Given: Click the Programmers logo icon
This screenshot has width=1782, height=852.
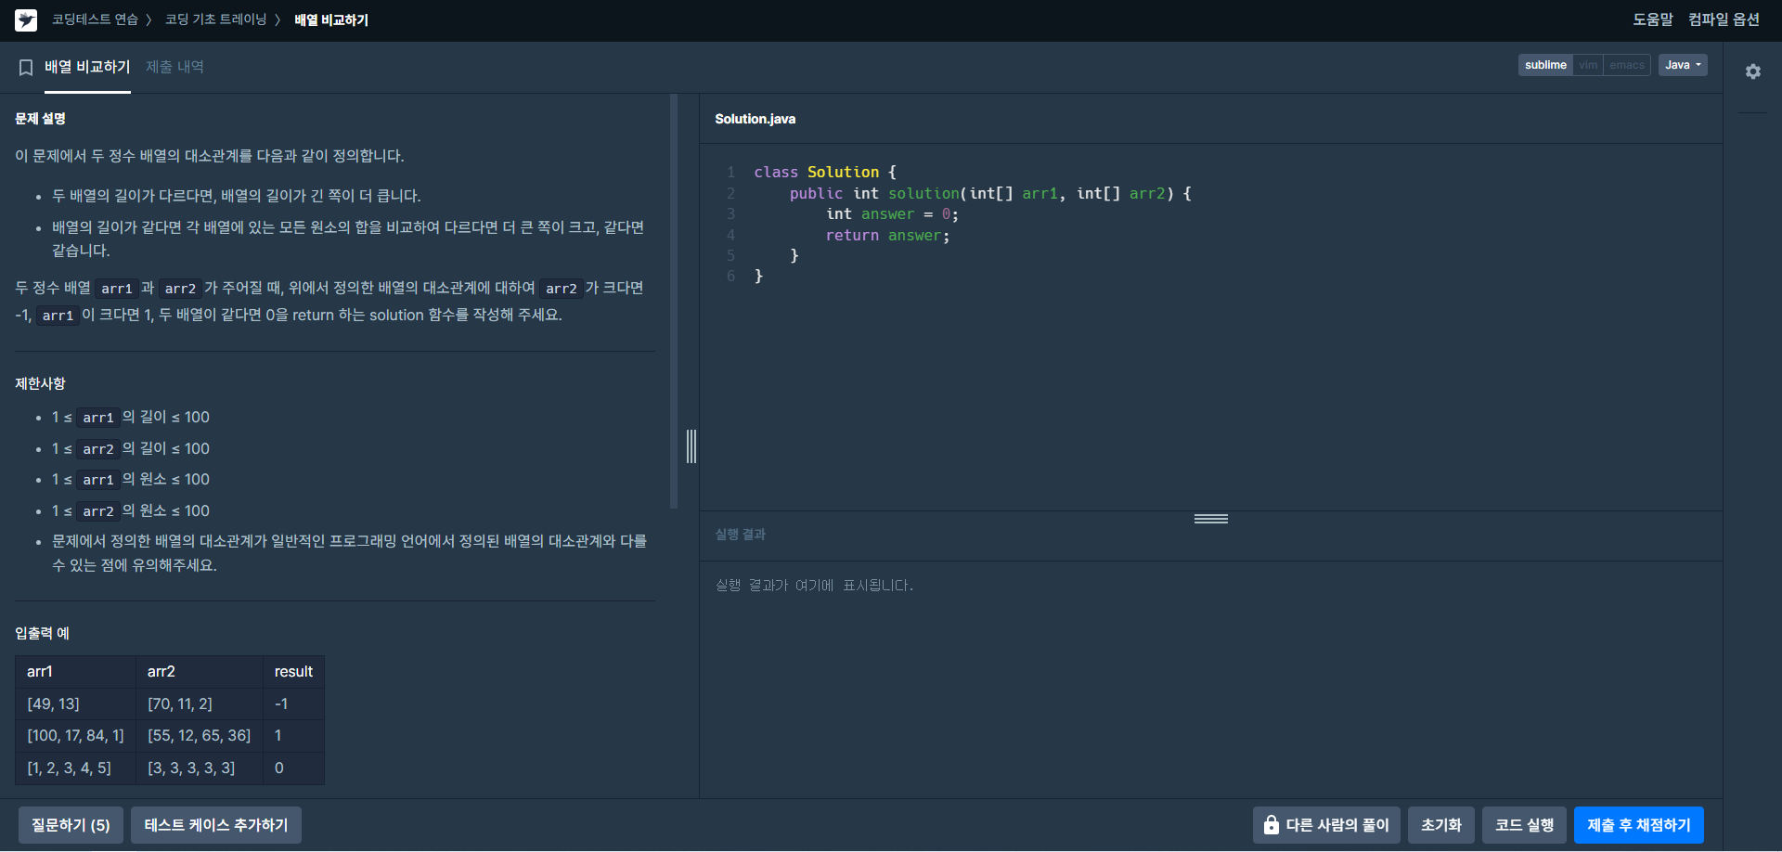Looking at the screenshot, I should pyautogui.click(x=26, y=19).
